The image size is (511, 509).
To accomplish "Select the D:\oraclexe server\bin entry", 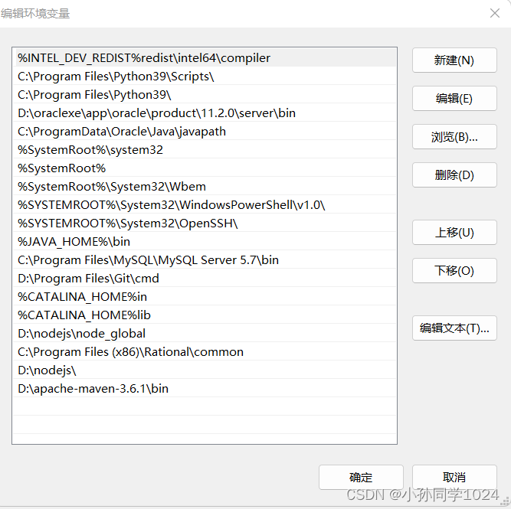I will coord(205,113).
